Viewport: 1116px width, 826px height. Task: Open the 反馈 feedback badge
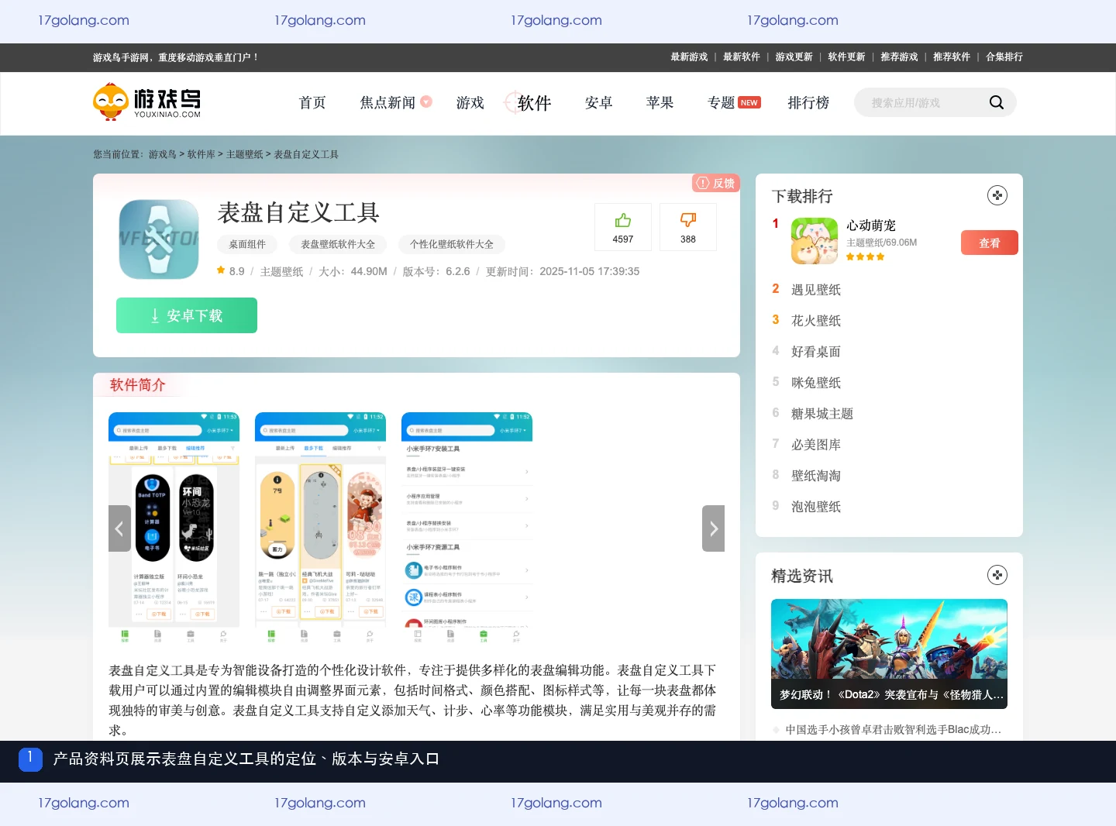click(x=716, y=183)
